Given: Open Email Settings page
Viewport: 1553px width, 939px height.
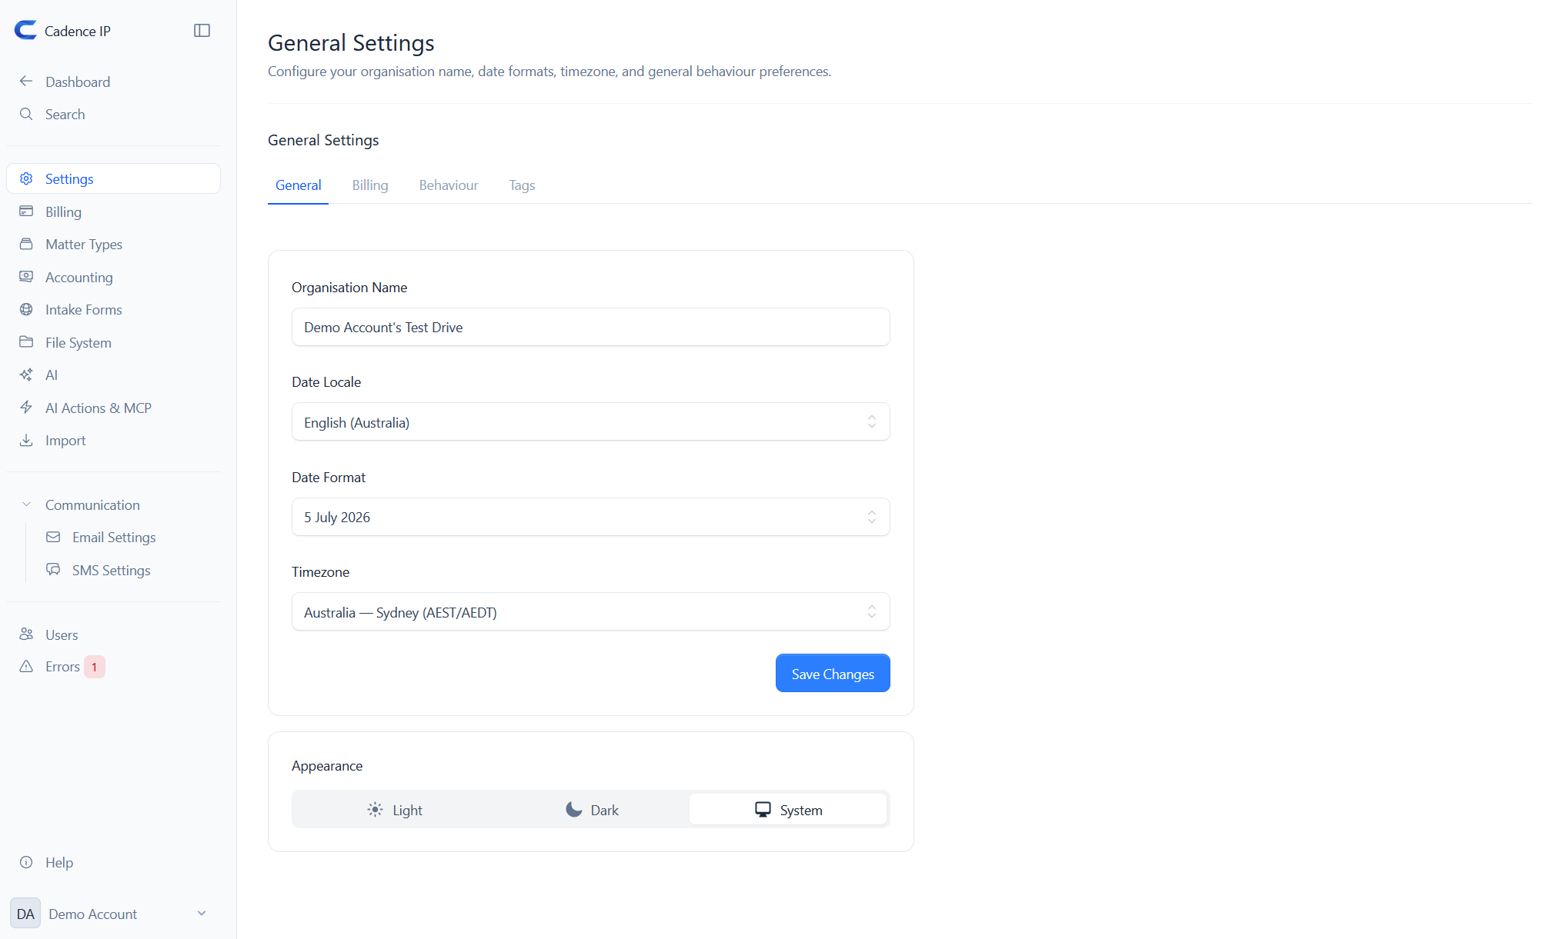Looking at the screenshot, I should pos(128,537).
